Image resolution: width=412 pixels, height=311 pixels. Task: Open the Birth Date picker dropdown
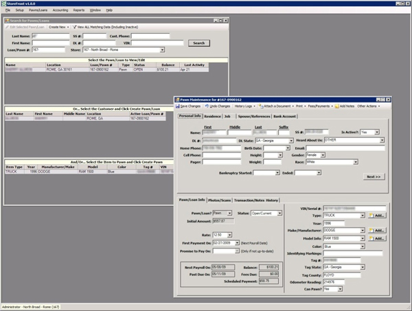288,148
